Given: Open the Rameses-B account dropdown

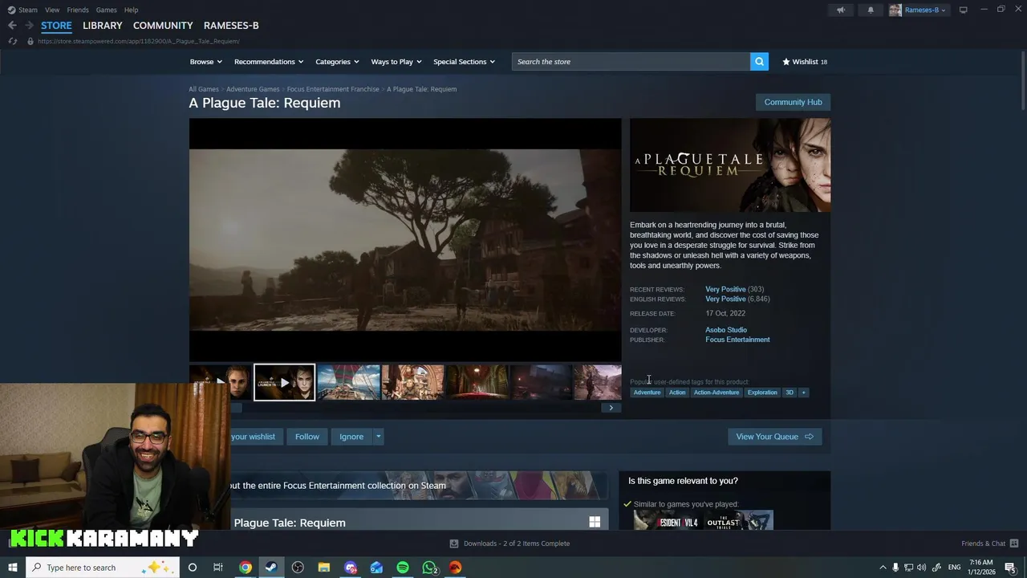Looking at the screenshot, I should tap(918, 10).
